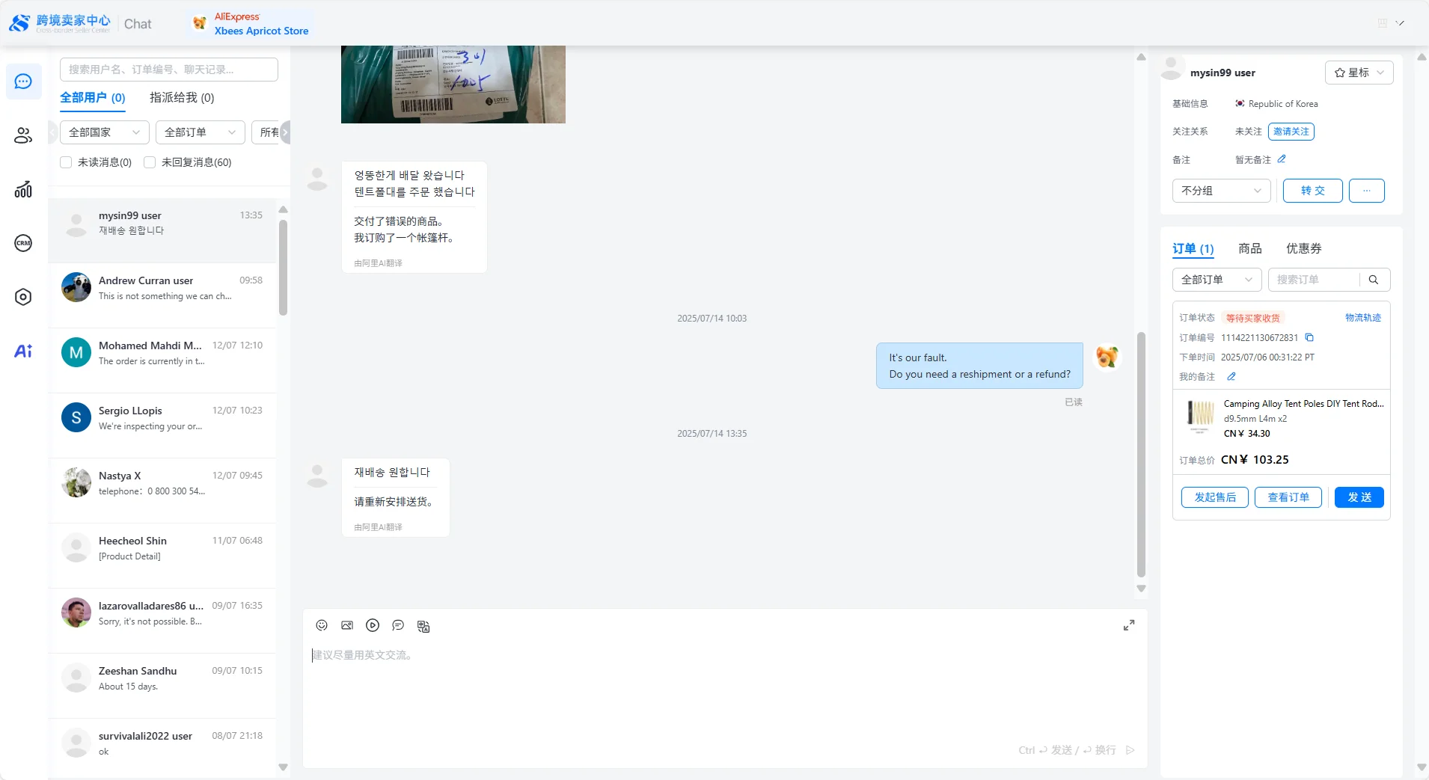Image resolution: width=1429 pixels, height=780 pixels.
Task: Open the package photo in the chat
Action: click(x=453, y=85)
